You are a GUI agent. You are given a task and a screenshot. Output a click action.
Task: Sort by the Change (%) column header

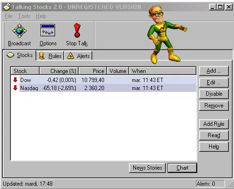coord(59,71)
